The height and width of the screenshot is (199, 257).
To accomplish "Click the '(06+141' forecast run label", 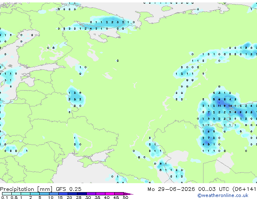I will [x=244, y=189].
